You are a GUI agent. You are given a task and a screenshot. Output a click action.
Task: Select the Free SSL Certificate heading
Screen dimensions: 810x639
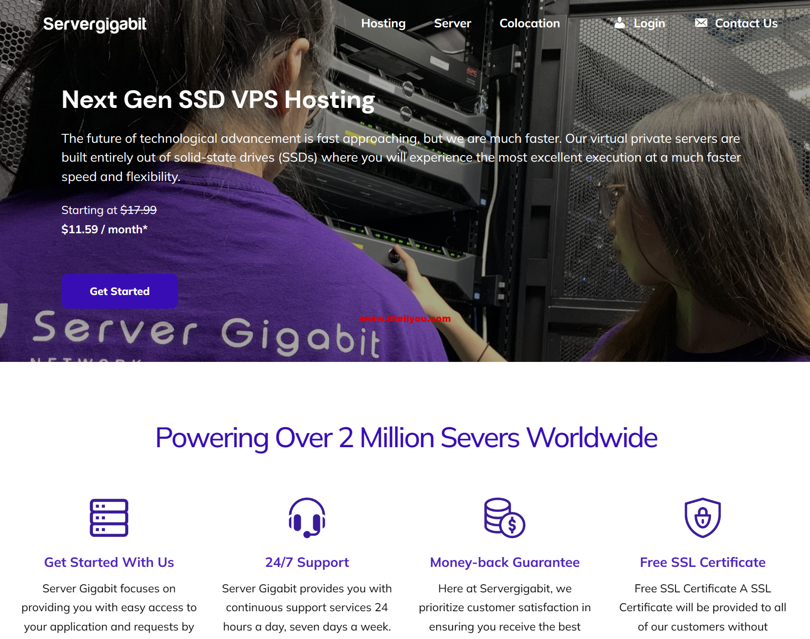(x=703, y=562)
